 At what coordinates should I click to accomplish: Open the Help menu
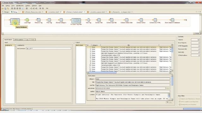(x=40, y=6)
